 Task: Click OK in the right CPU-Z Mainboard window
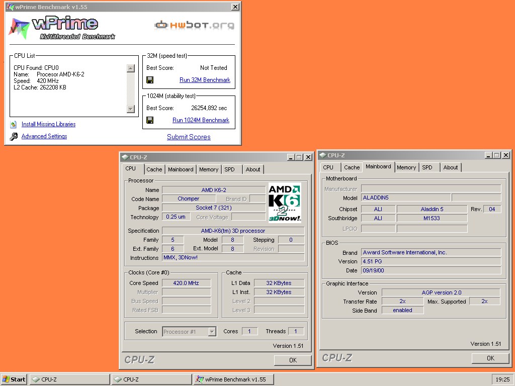[x=490, y=358]
